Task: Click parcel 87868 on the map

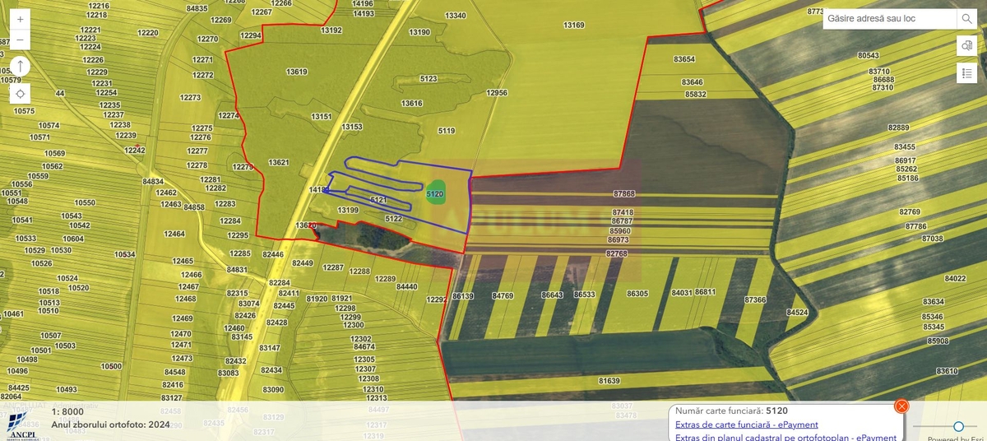Action: pos(624,193)
